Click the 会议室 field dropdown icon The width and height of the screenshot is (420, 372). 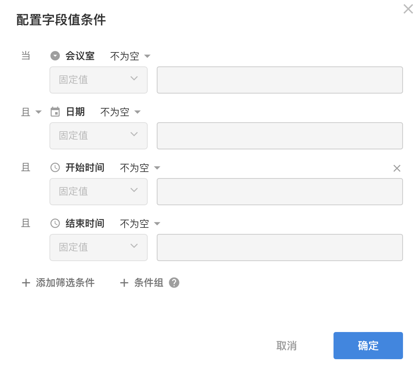click(55, 56)
